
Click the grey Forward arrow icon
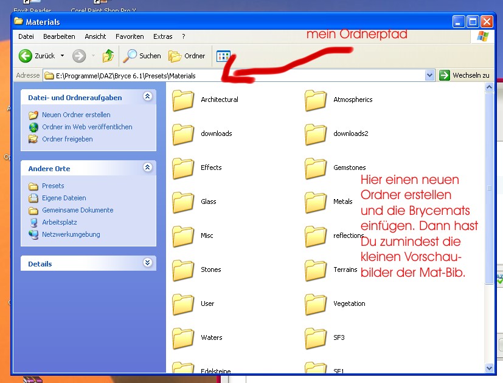click(79, 56)
